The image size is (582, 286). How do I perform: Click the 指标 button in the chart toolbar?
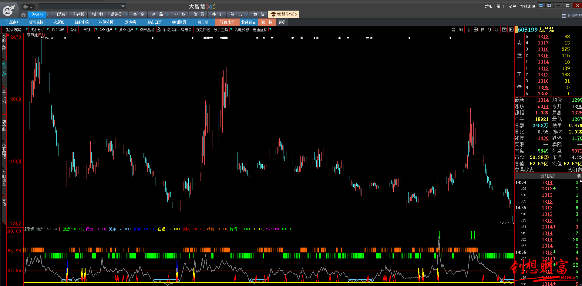[73, 30]
